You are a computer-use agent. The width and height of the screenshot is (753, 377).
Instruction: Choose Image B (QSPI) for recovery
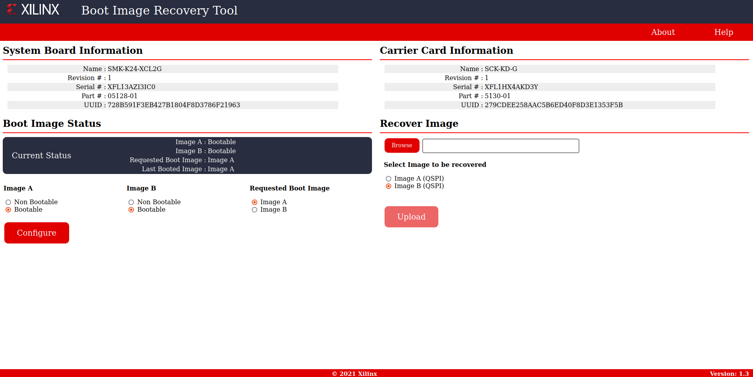pos(388,186)
